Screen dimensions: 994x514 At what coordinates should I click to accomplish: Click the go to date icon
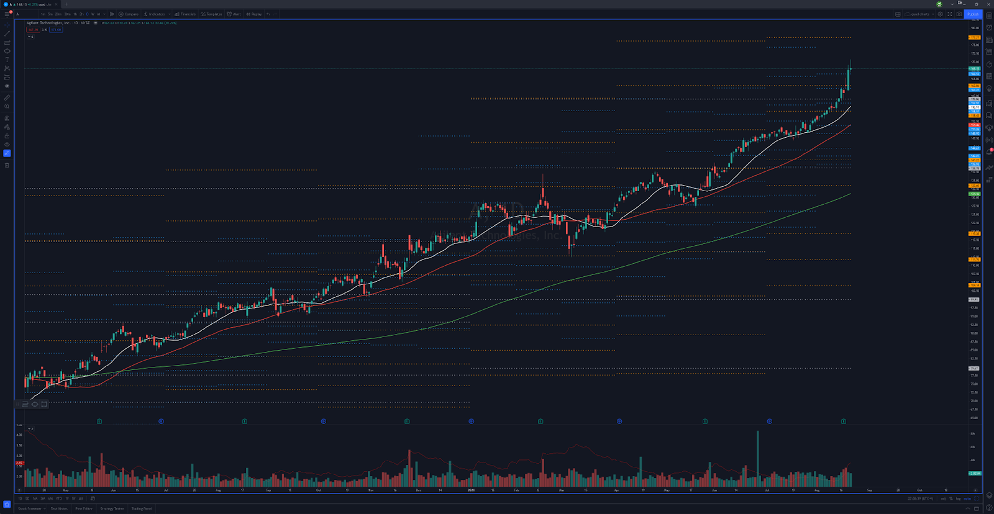pyautogui.click(x=93, y=498)
